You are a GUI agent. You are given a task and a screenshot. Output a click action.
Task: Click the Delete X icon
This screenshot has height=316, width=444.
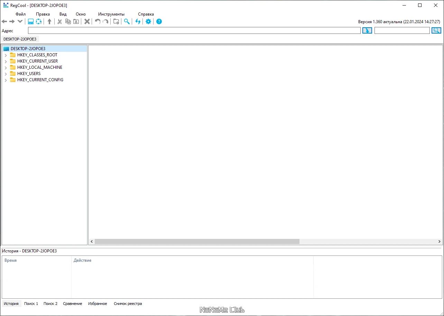click(x=87, y=21)
